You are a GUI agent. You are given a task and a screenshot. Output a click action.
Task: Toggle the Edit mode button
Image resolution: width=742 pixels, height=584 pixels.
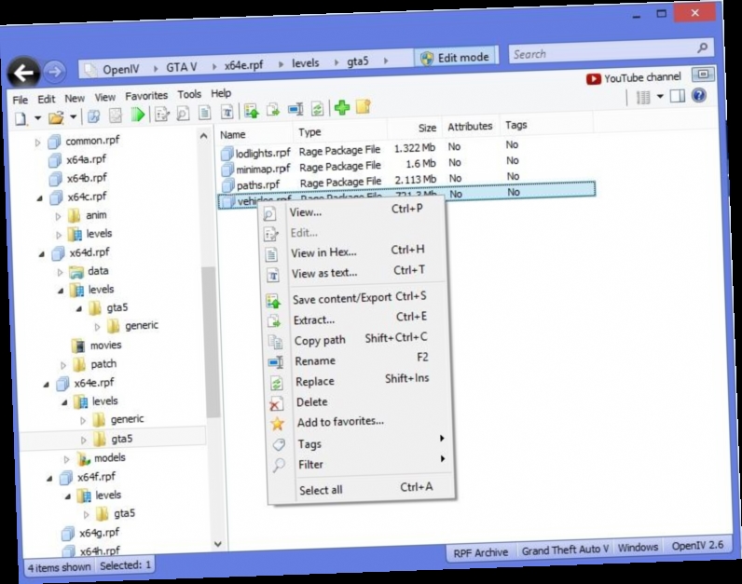pos(456,58)
